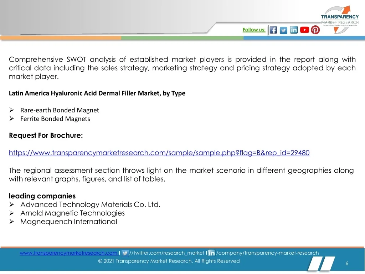The height and width of the screenshot is (274, 365).
Task: Click the slide page number 6
Action: pyautogui.click(x=346, y=263)
